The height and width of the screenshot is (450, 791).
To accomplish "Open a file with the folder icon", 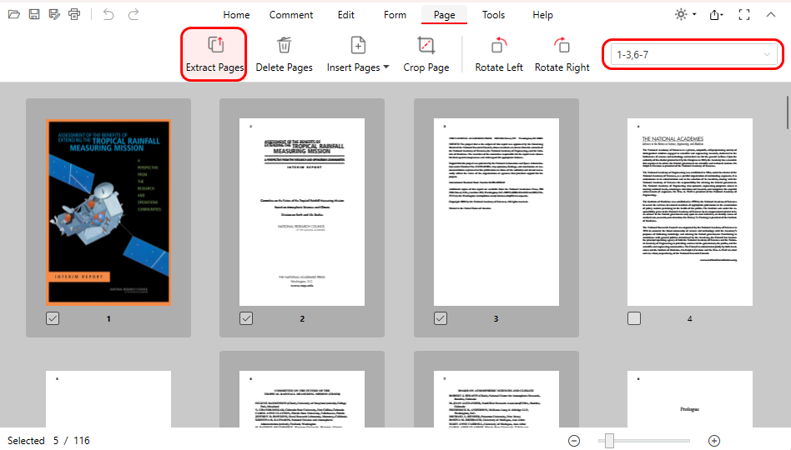I will [14, 14].
